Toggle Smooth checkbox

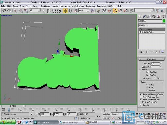point(141,105)
